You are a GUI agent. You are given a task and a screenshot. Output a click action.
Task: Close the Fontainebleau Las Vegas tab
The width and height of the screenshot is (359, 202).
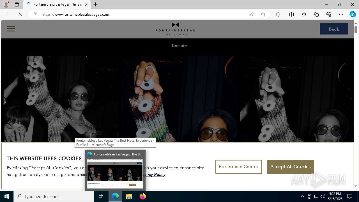(x=86, y=4)
